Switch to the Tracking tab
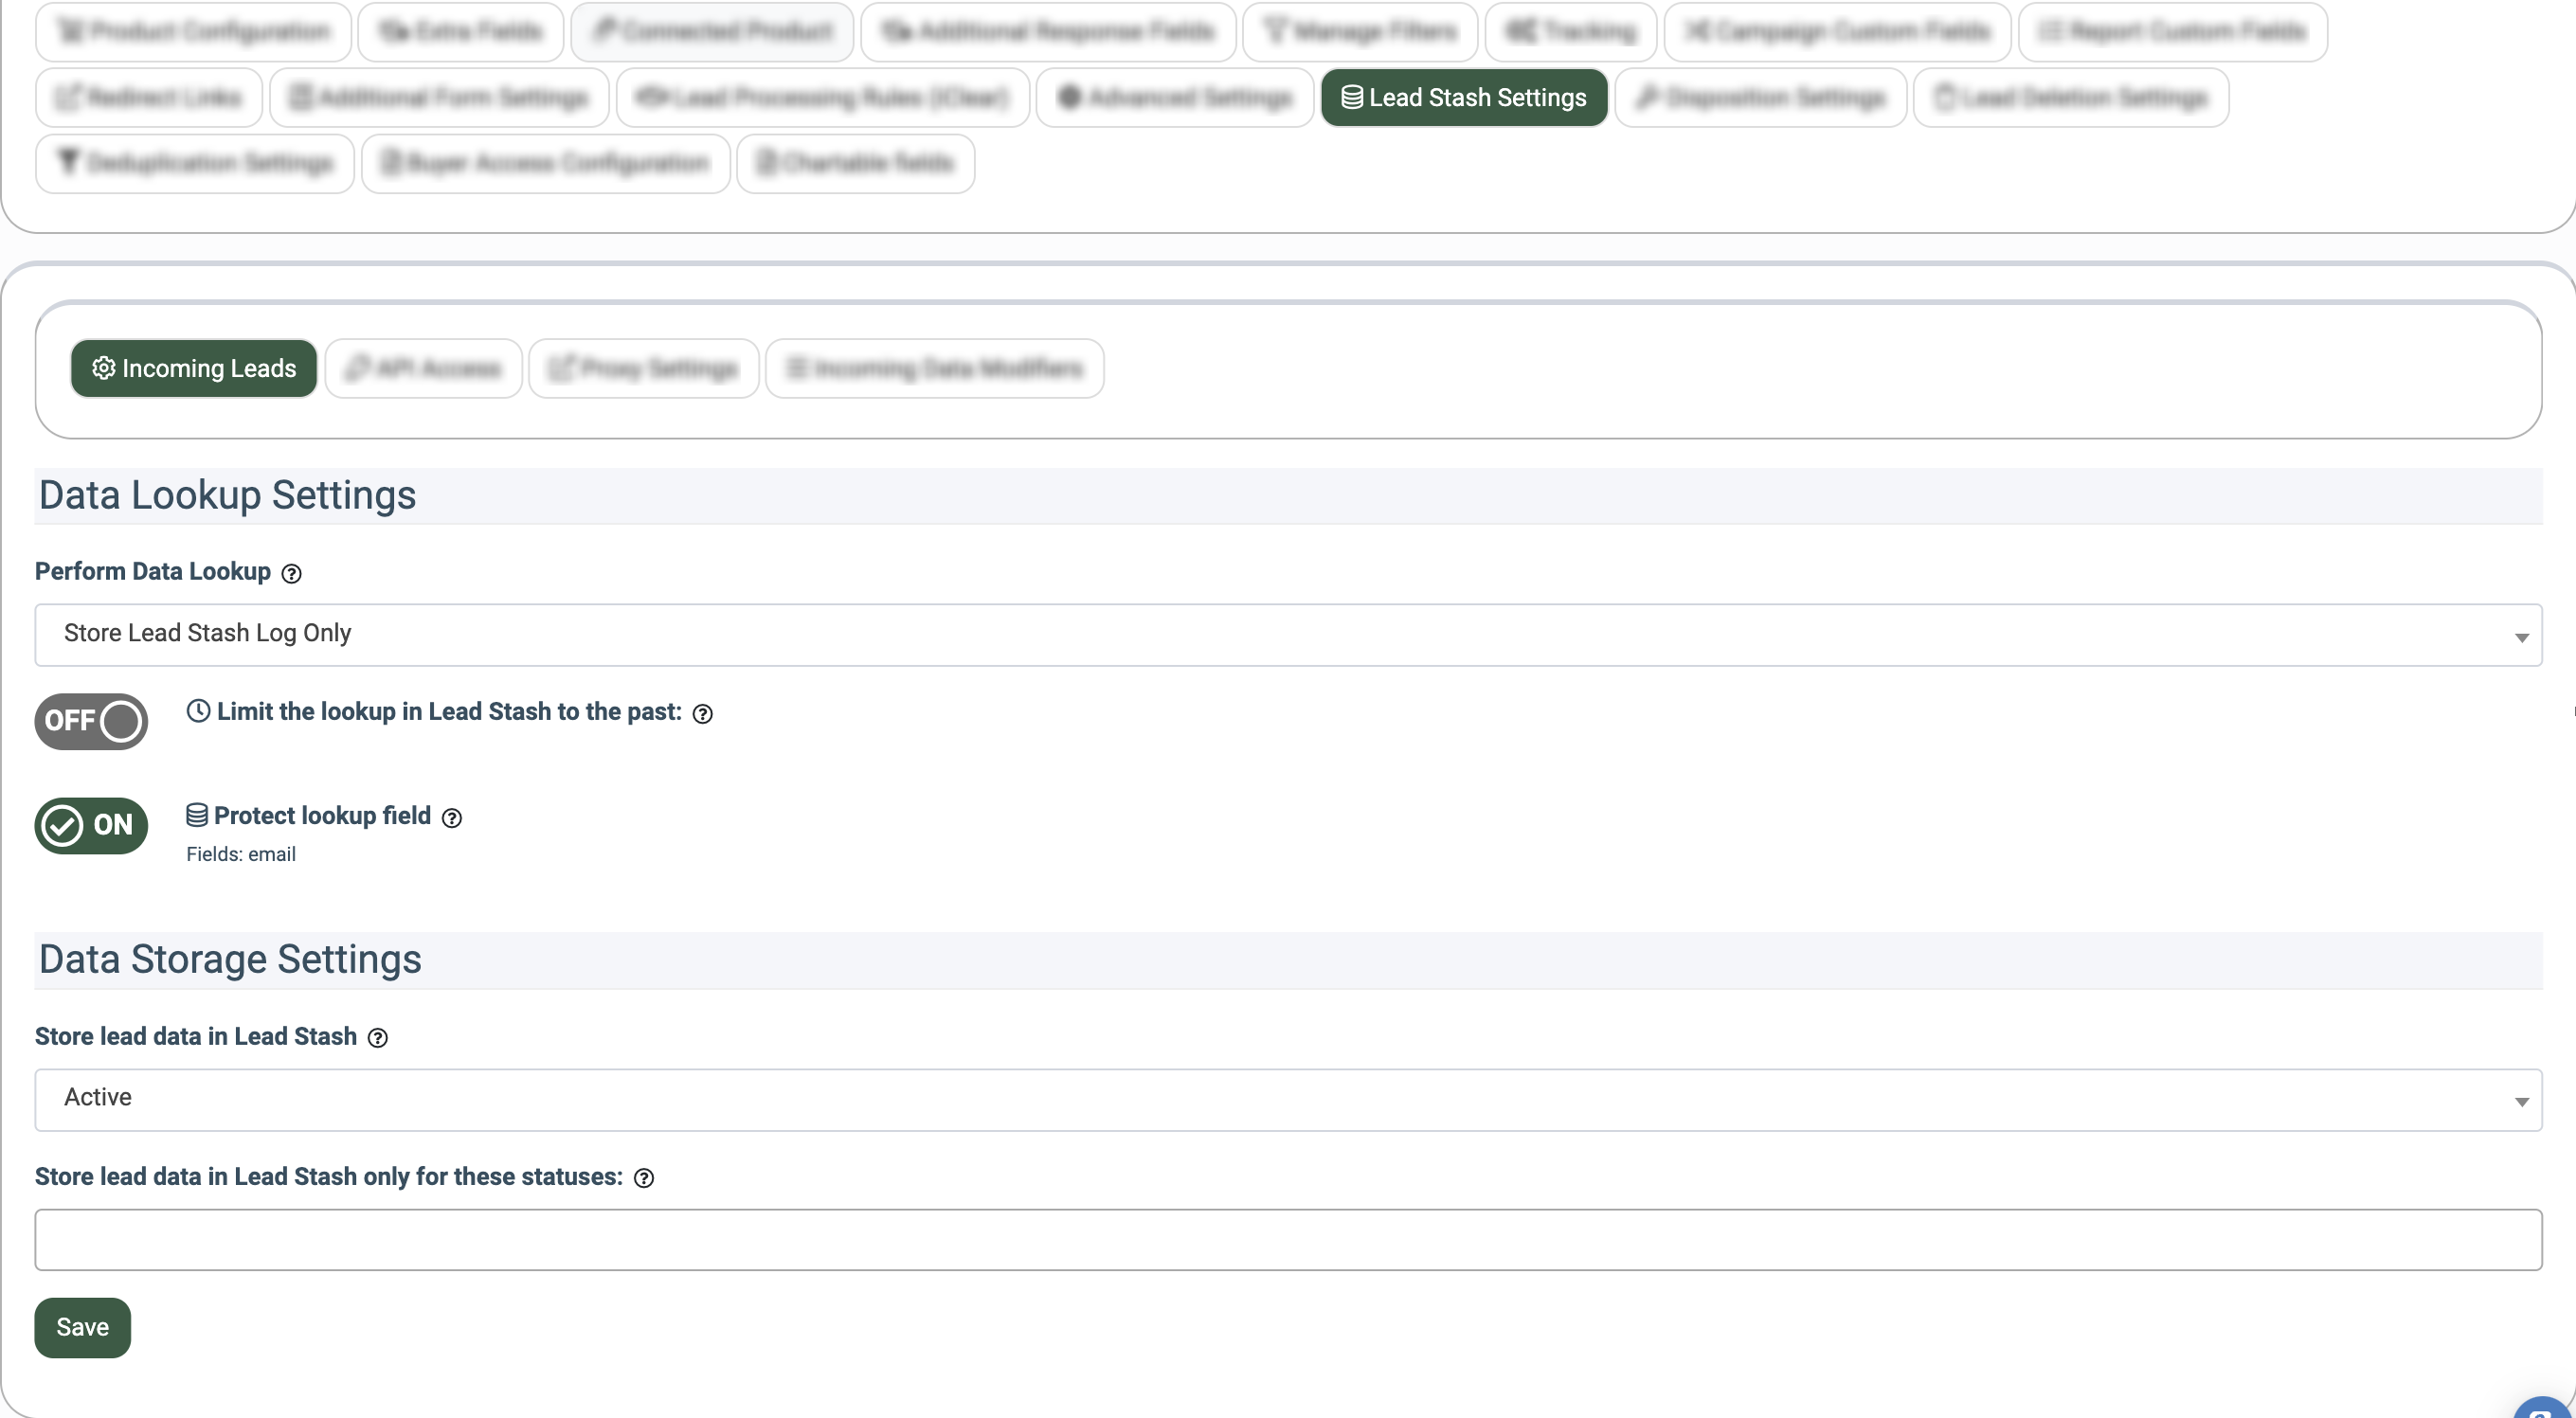This screenshot has width=2576, height=1418. coord(1571,32)
